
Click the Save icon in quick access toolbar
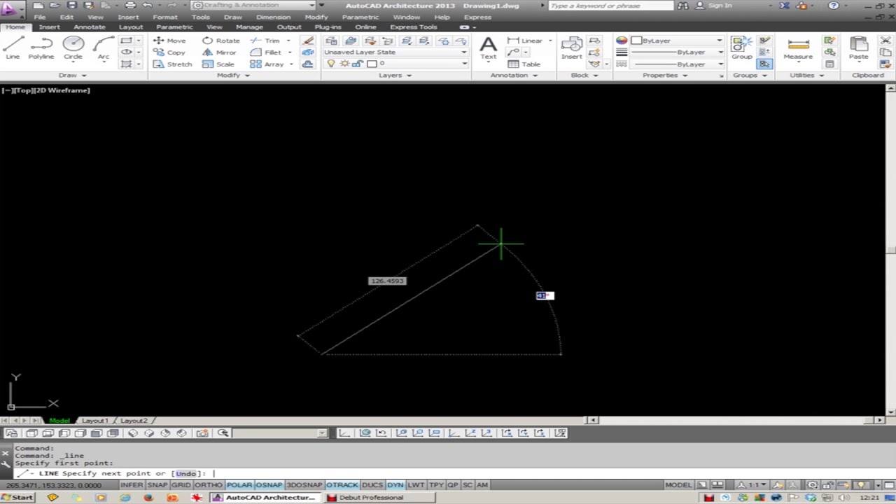(72, 5)
